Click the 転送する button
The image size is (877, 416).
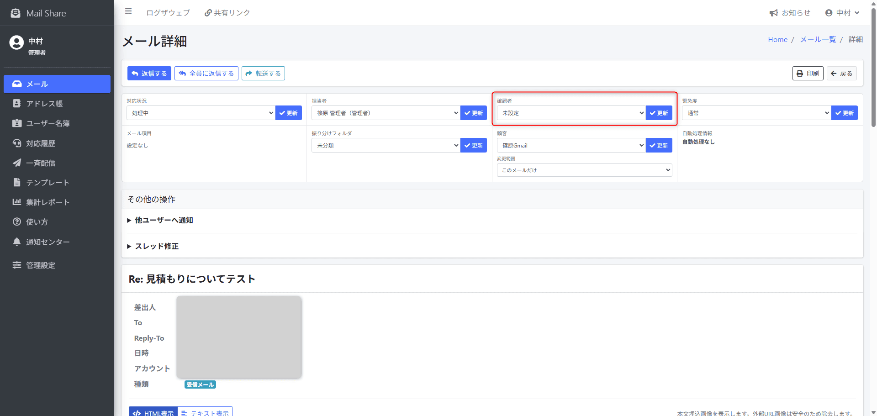tap(263, 74)
